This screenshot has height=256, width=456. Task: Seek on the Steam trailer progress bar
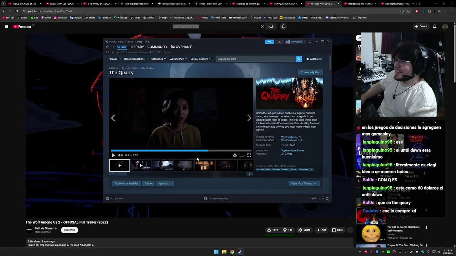(181, 150)
